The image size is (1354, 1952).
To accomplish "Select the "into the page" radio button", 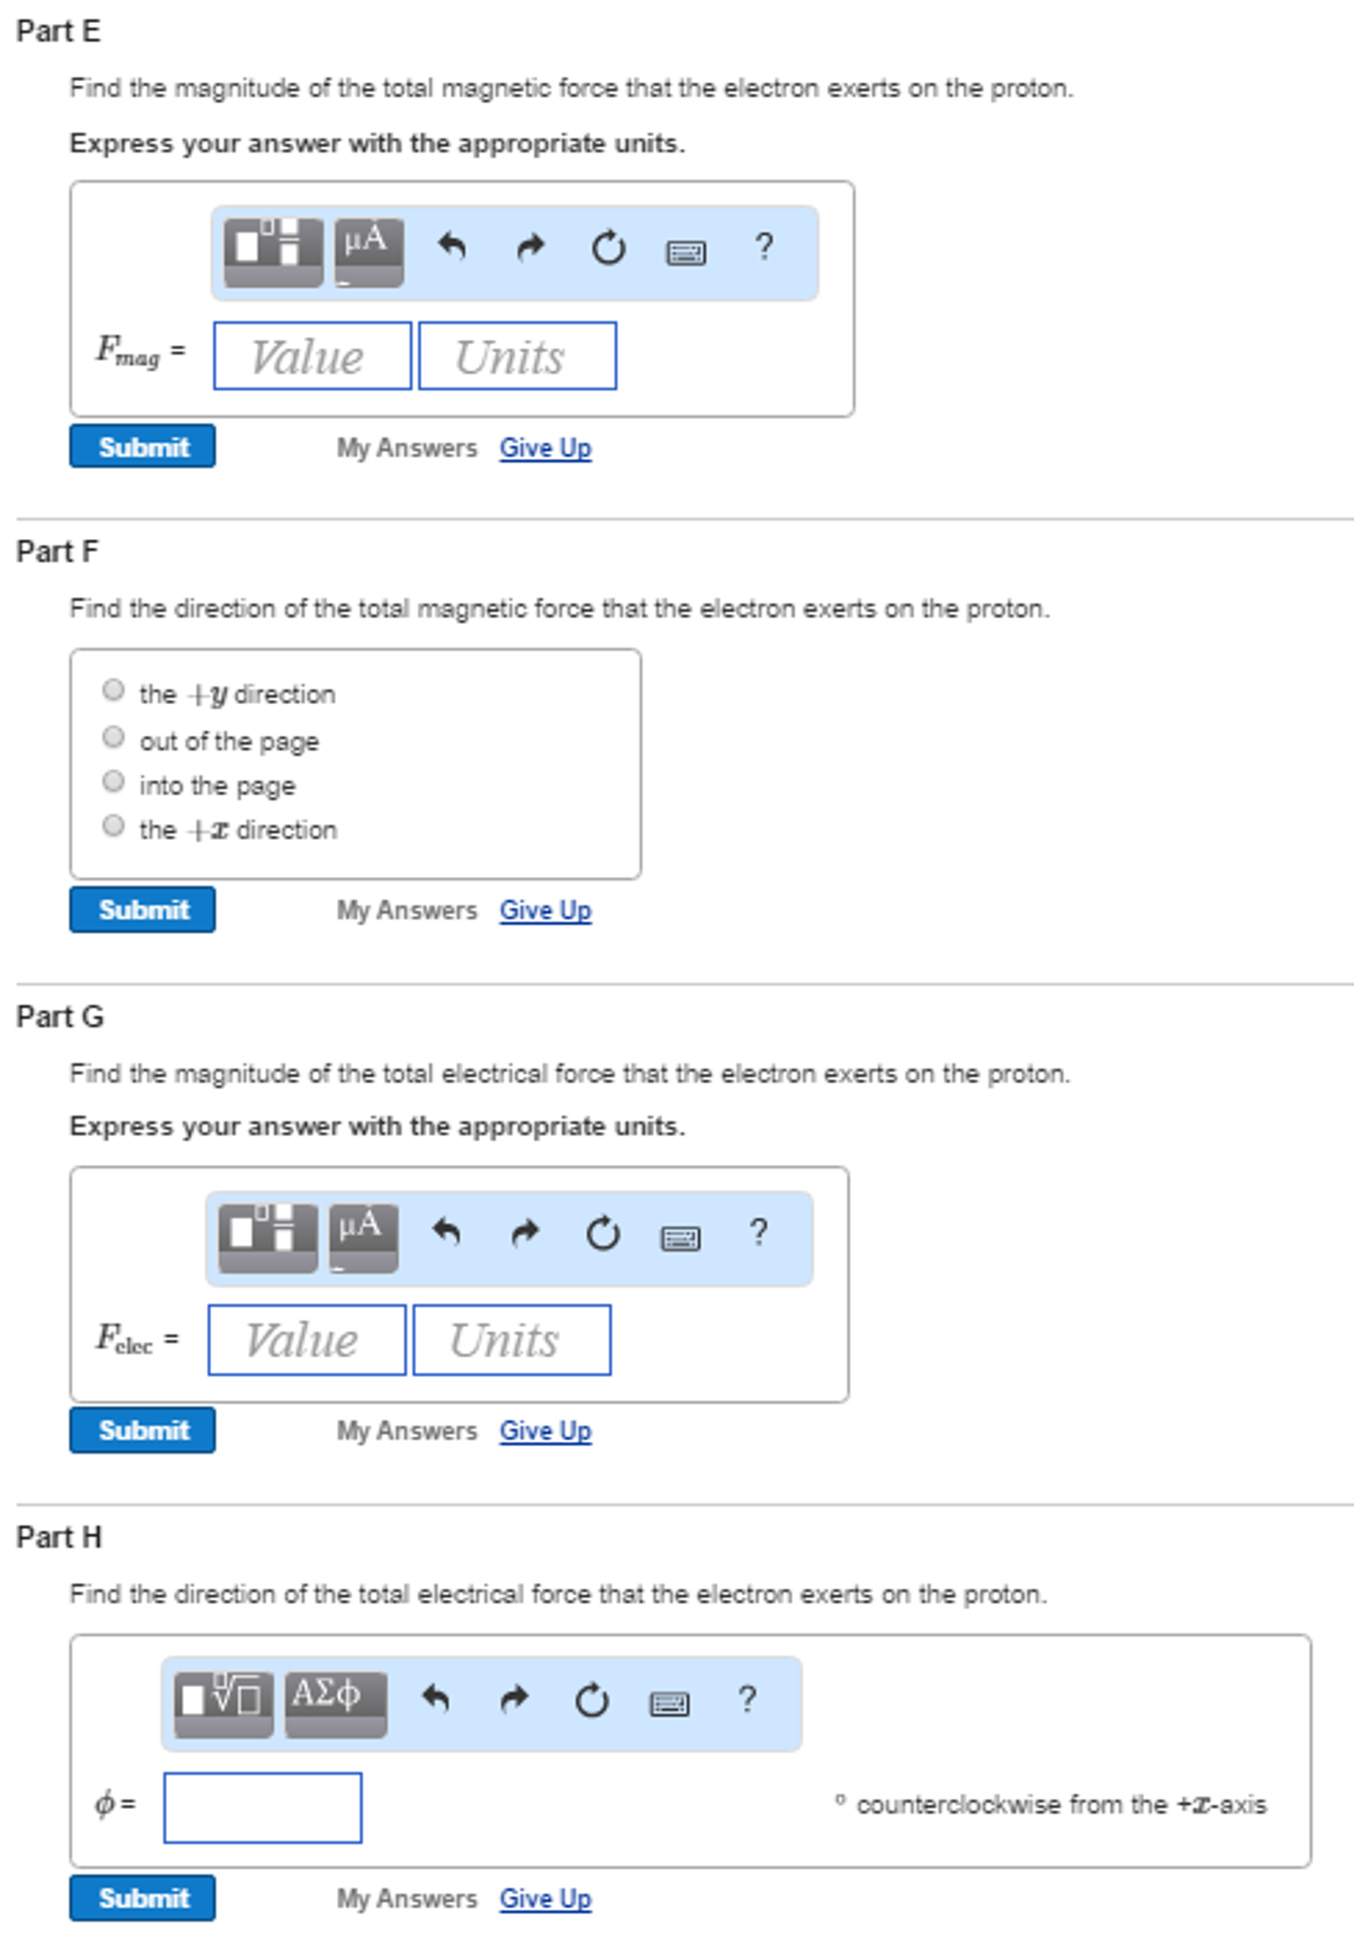I will [x=114, y=782].
